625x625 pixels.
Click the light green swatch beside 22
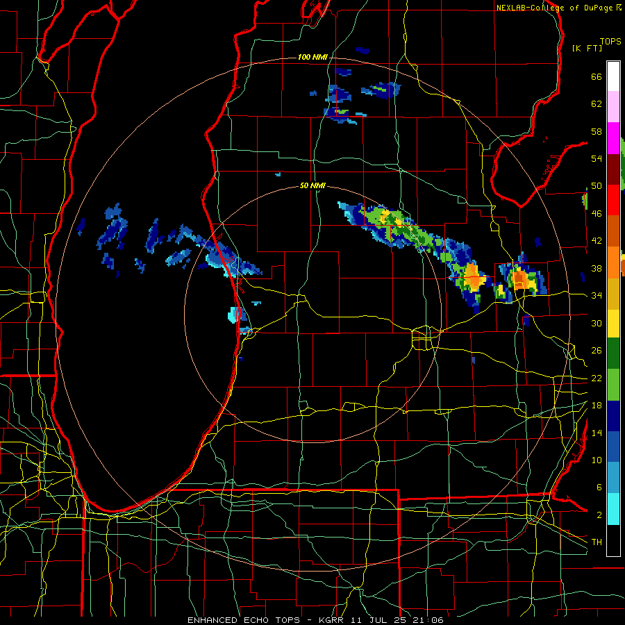(x=613, y=385)
